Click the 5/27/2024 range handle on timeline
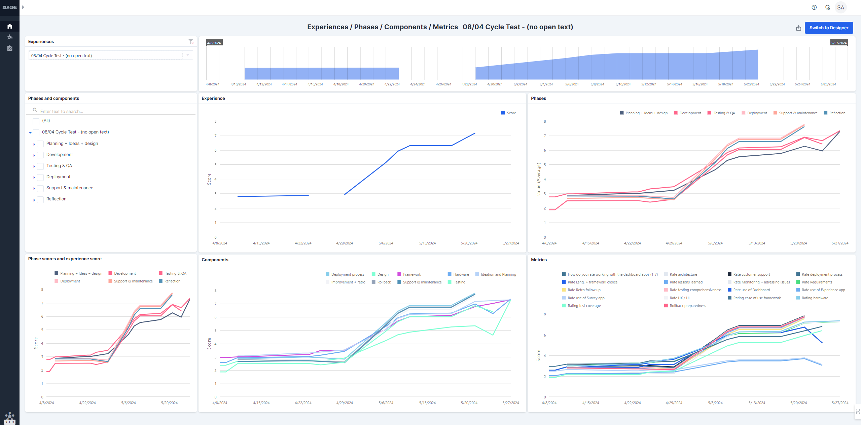Viewport: 861px width, 425px height. (x=838, y=43)
